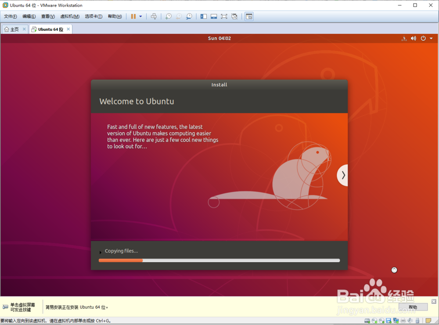Click the Ubuntu power icon
Screen dimensions: 439x325
pos(423,38)
